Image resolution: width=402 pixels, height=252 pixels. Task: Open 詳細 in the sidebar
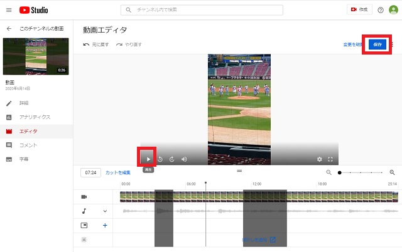24,103
